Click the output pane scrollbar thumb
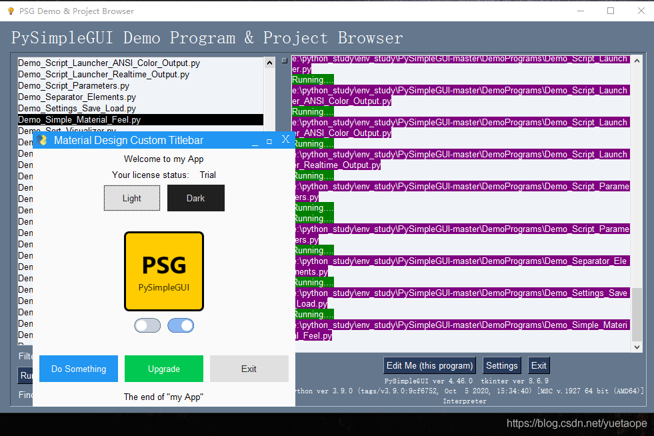 click(637, 315)
